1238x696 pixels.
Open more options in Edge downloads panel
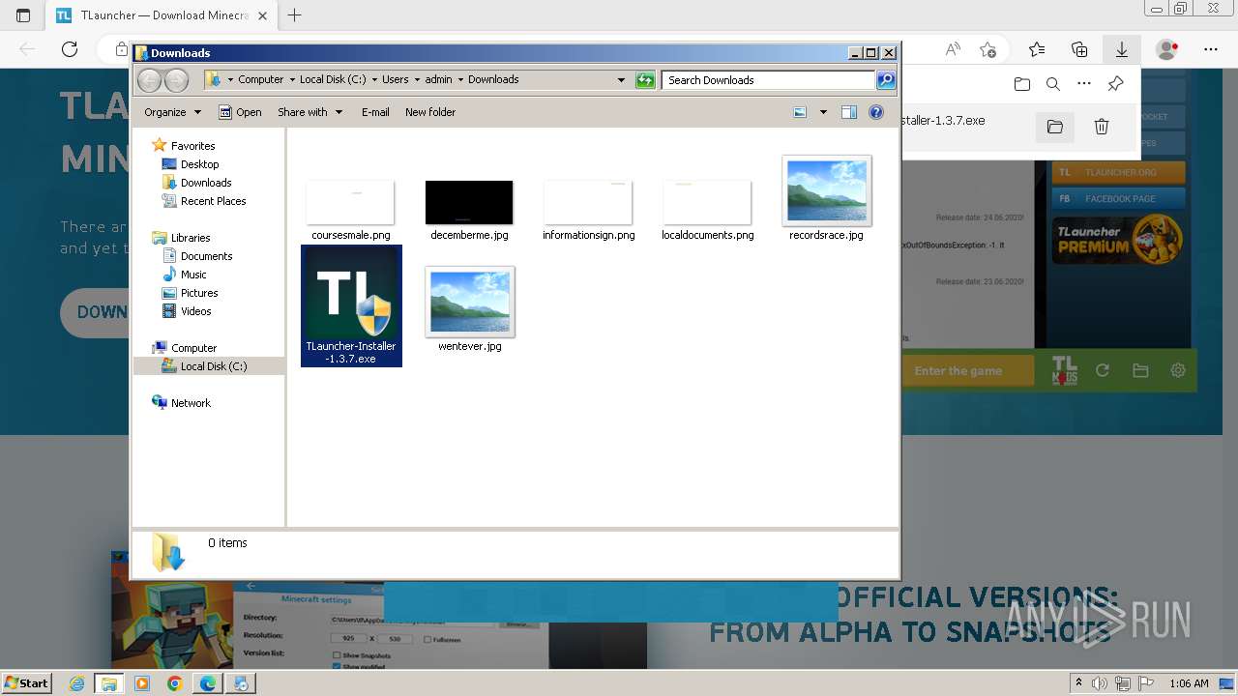point(1084,84)
